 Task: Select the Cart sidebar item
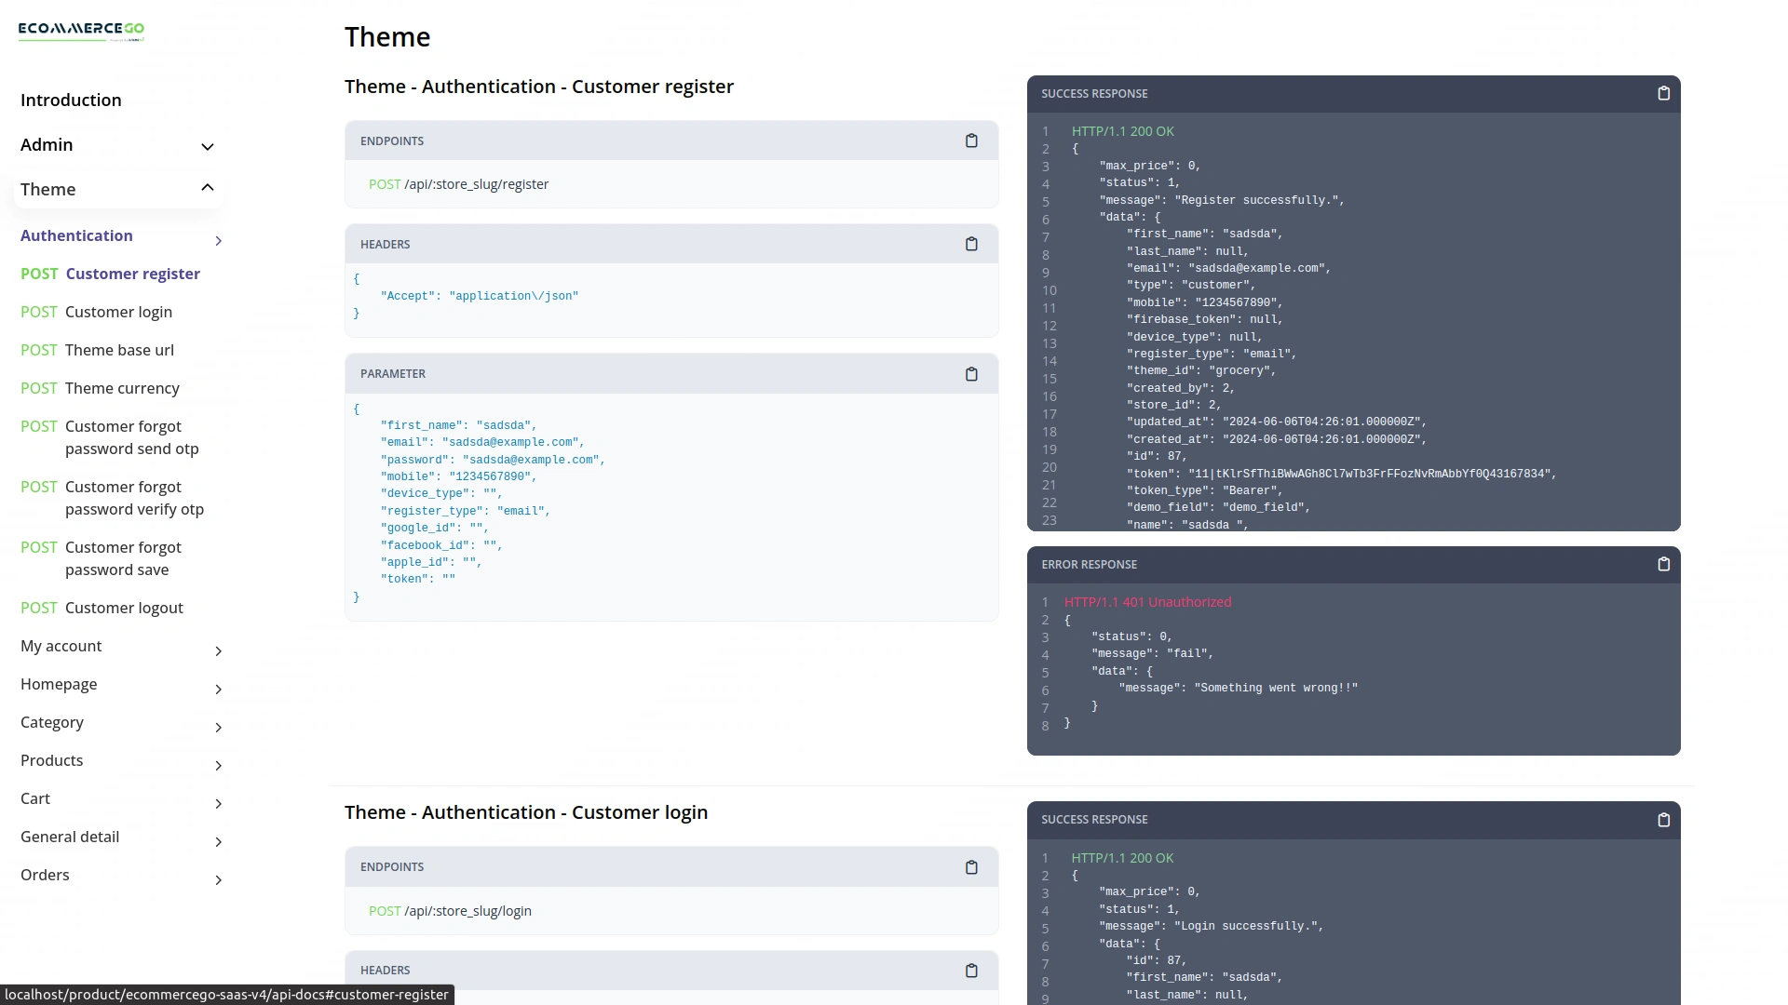(x=35, y=798)
